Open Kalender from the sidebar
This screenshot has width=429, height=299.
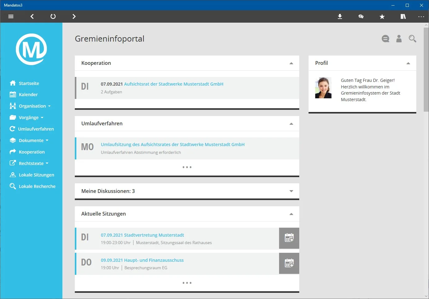pyautogui.click(x=28, y=95)
